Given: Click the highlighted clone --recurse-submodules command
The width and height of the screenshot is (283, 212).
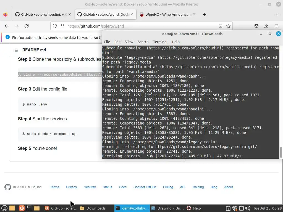Looking at the screenshot, I should (60, 75).
